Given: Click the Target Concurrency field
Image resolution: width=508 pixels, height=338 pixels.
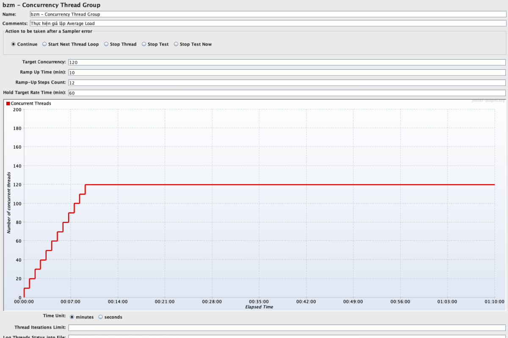Looking at the screenshot, I should (287, 63).
